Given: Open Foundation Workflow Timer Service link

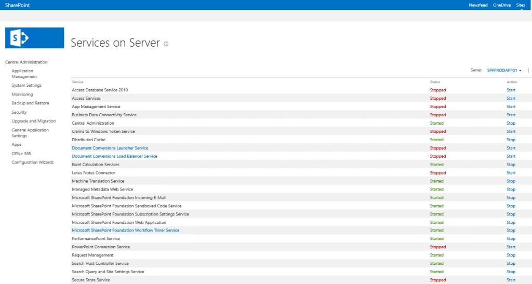Looking at the screenshot, I should (x=125, y=231).
